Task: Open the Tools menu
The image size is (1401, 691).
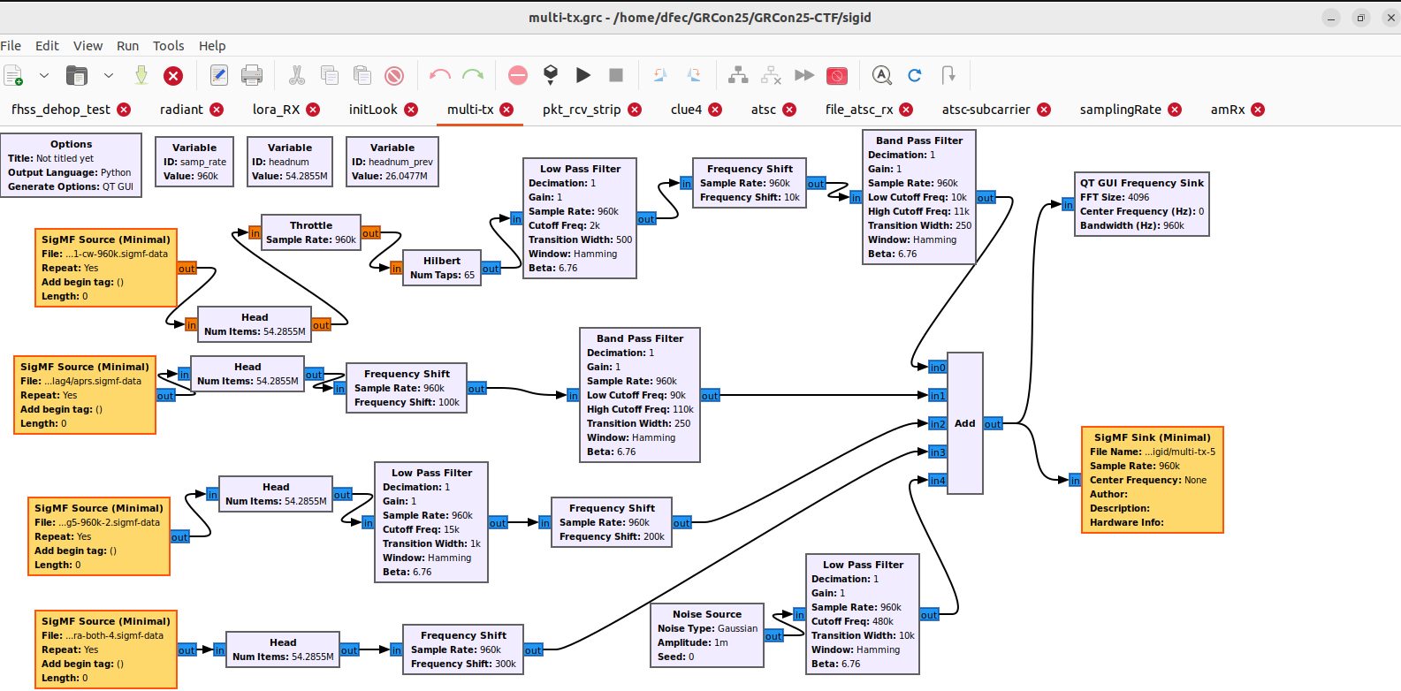Action: 168,46
